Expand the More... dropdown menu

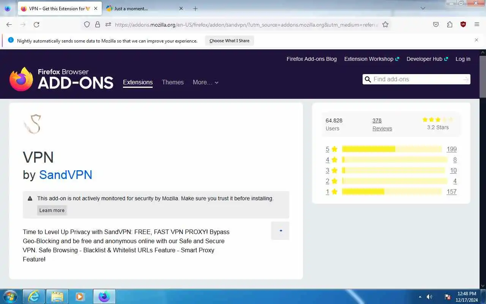(x=205, y=82)
